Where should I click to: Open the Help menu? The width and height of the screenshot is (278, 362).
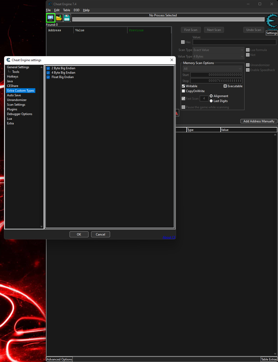(86, 10)
